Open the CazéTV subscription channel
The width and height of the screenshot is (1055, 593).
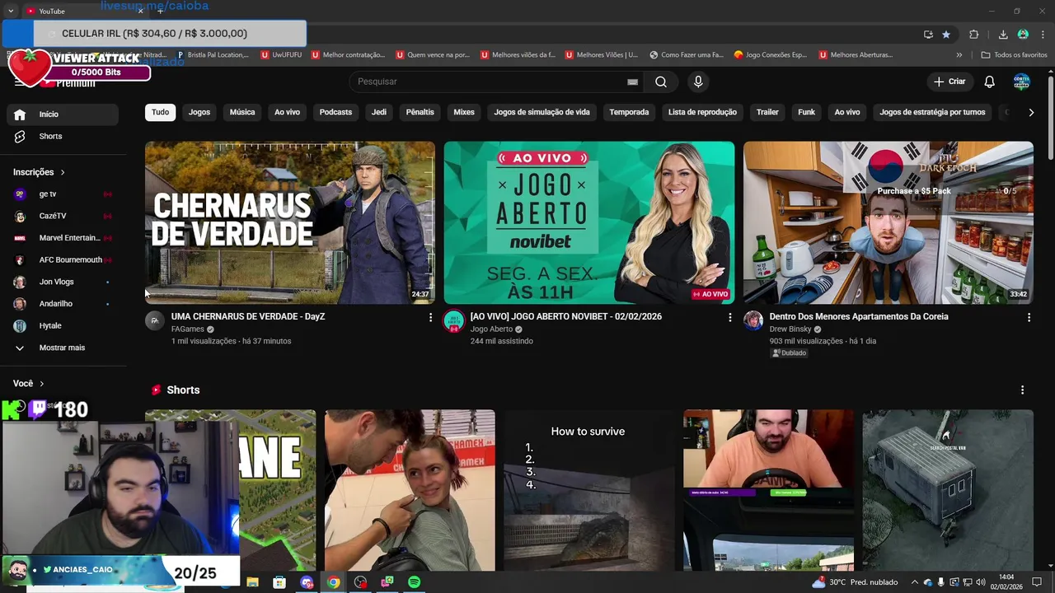click(x=63, y=216)
